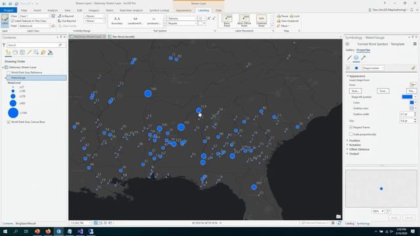The image size is (420, 236).
Task: Toggle symbol layer visibility checkbox beside Shape marker
Action: click(x=348, y=68)
